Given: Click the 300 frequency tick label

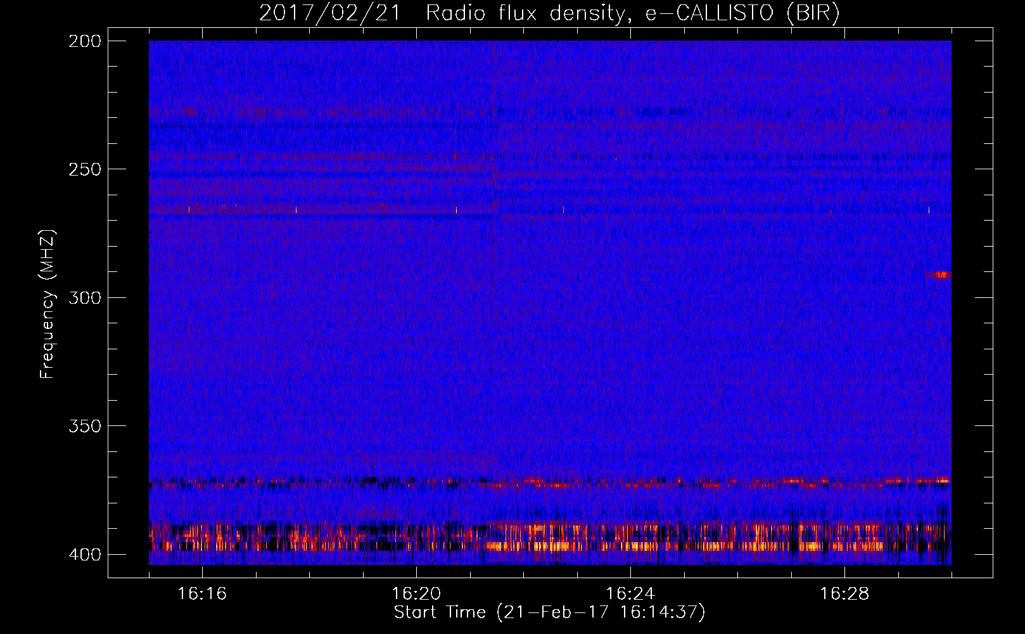Looking at the screenshot, I should (x=84, y=297).
